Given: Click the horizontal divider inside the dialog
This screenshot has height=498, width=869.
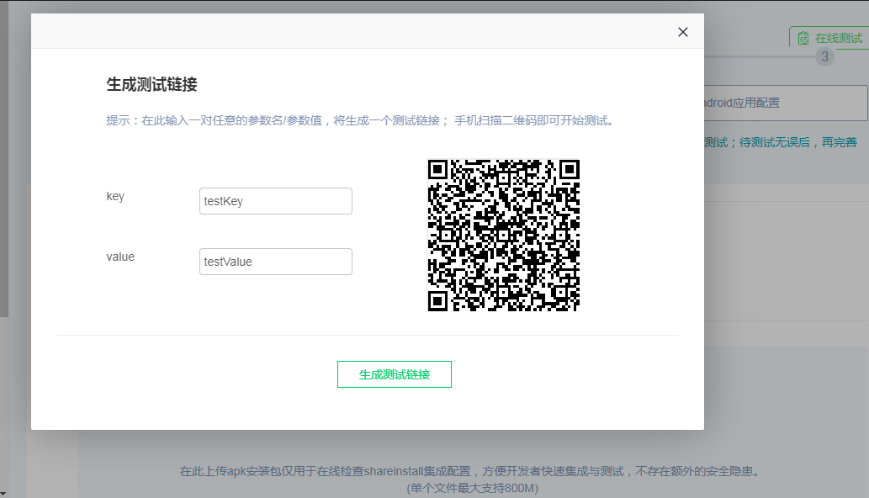Looking at the screenshot, I should point(367,332).
